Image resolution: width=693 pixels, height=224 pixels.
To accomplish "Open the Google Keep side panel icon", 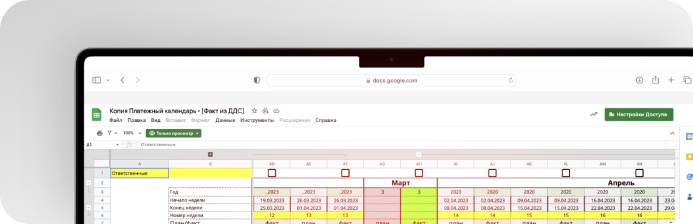I will [689, 157].
